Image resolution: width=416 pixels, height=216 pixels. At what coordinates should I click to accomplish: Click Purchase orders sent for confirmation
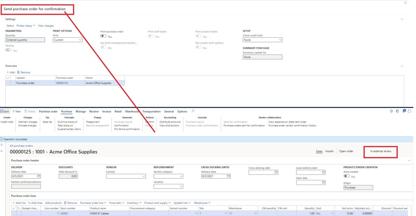pyautogui.click(x=244, y=125)
